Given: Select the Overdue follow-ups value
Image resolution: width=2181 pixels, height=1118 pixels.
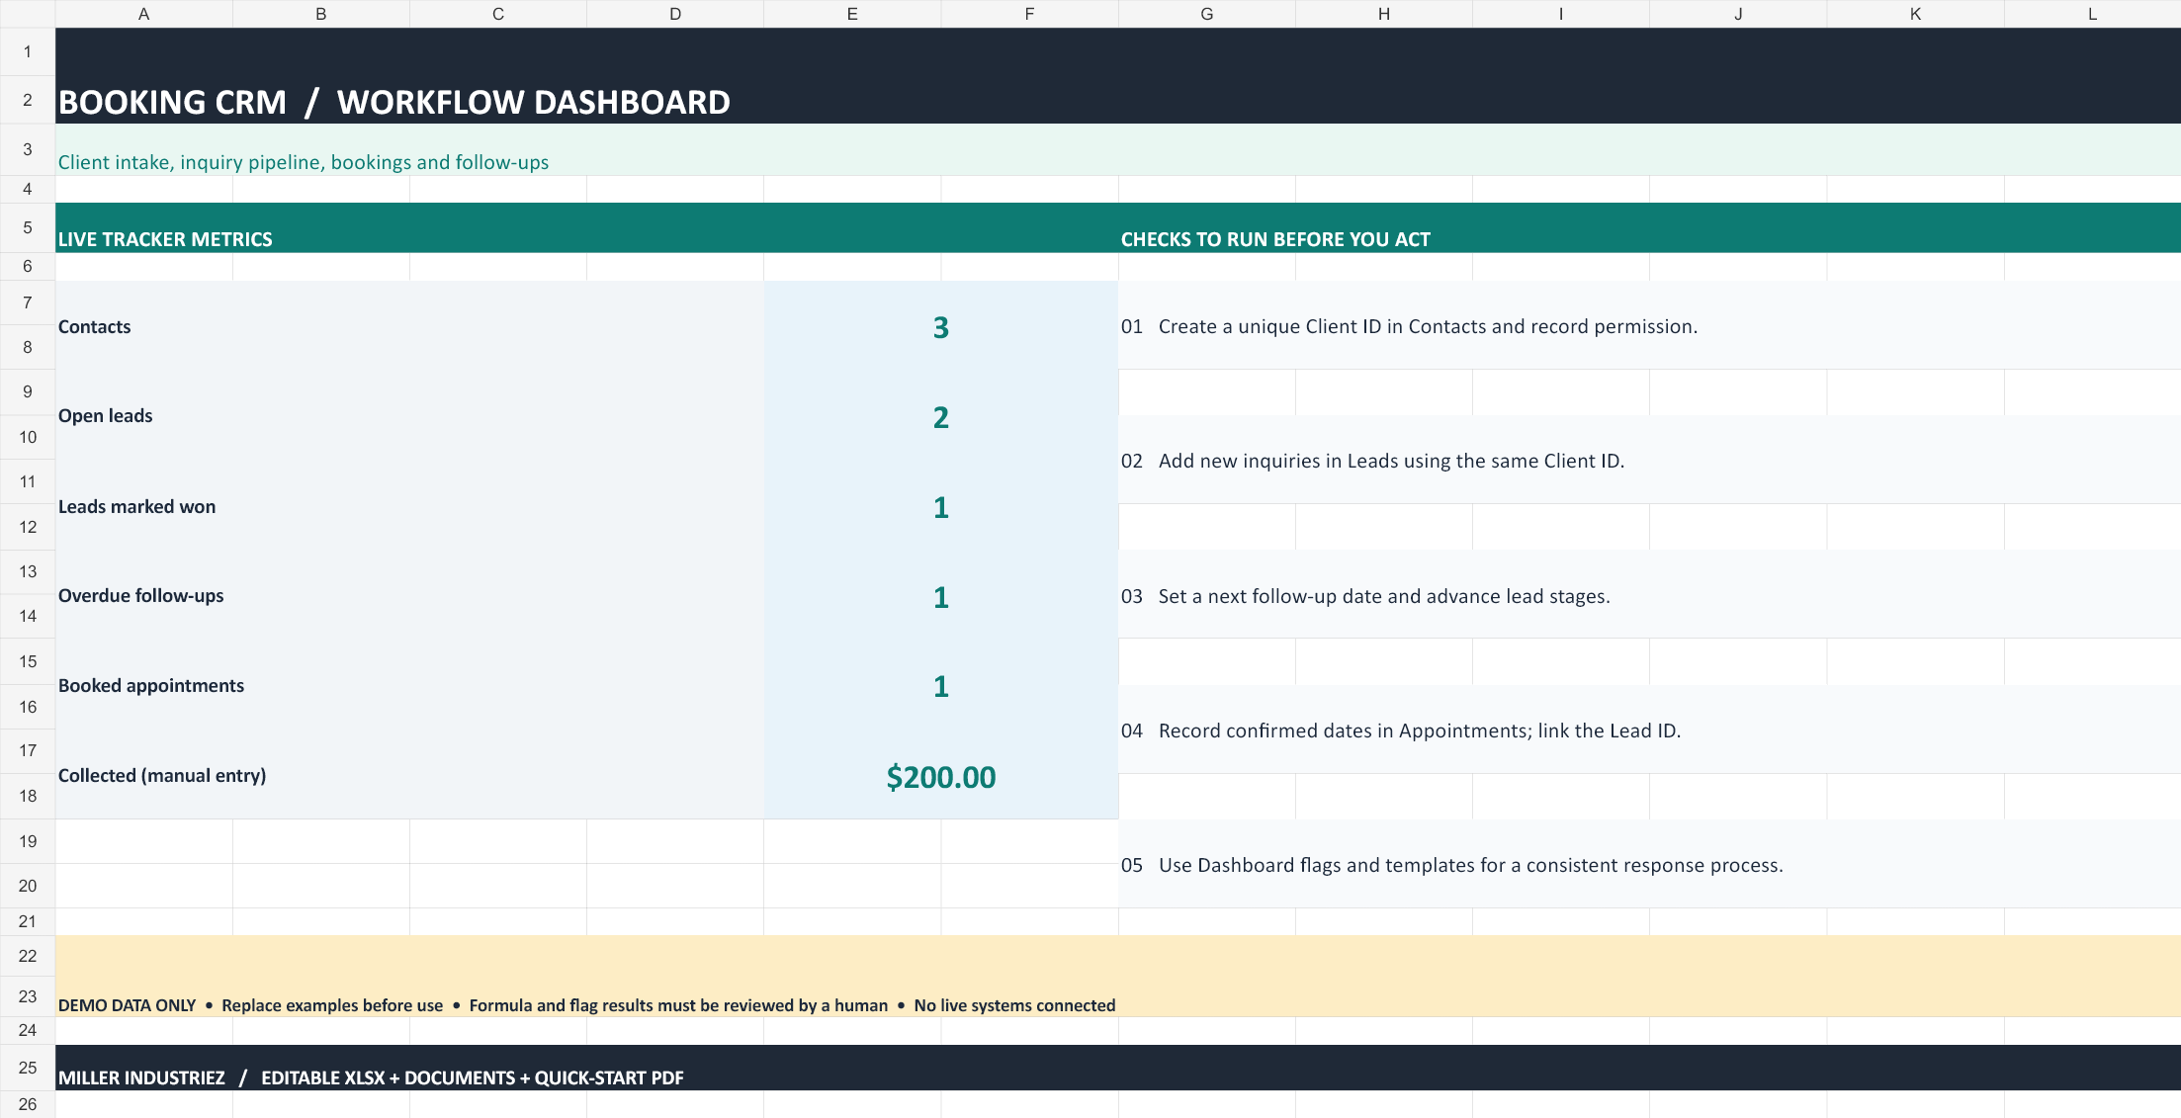Looking at the screenshot, I should tap(940, 597).
